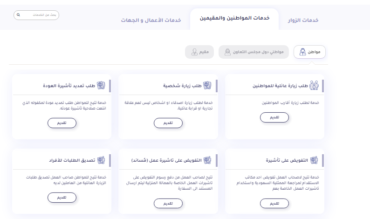Click the individuals request attestation icon

pos(101,160)
